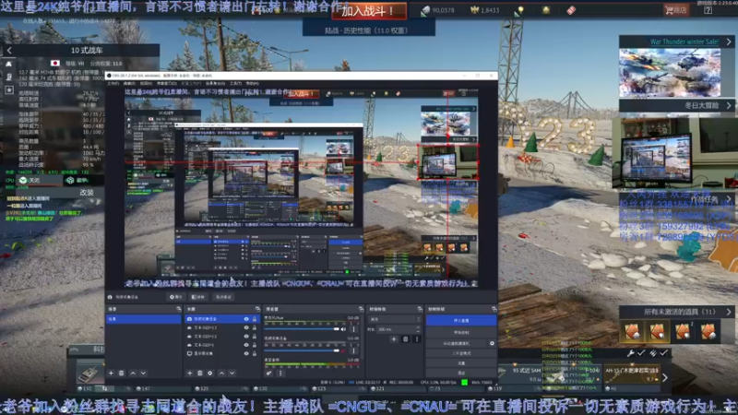Click the War Thunder winter sale thumbnail image
738x415 pixels.
coord(670,73)
